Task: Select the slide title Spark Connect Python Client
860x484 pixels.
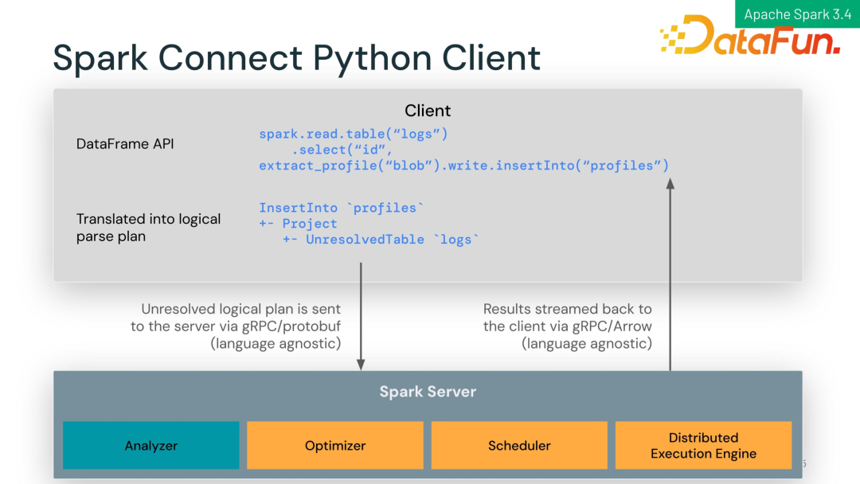Action: click(297, 57)
